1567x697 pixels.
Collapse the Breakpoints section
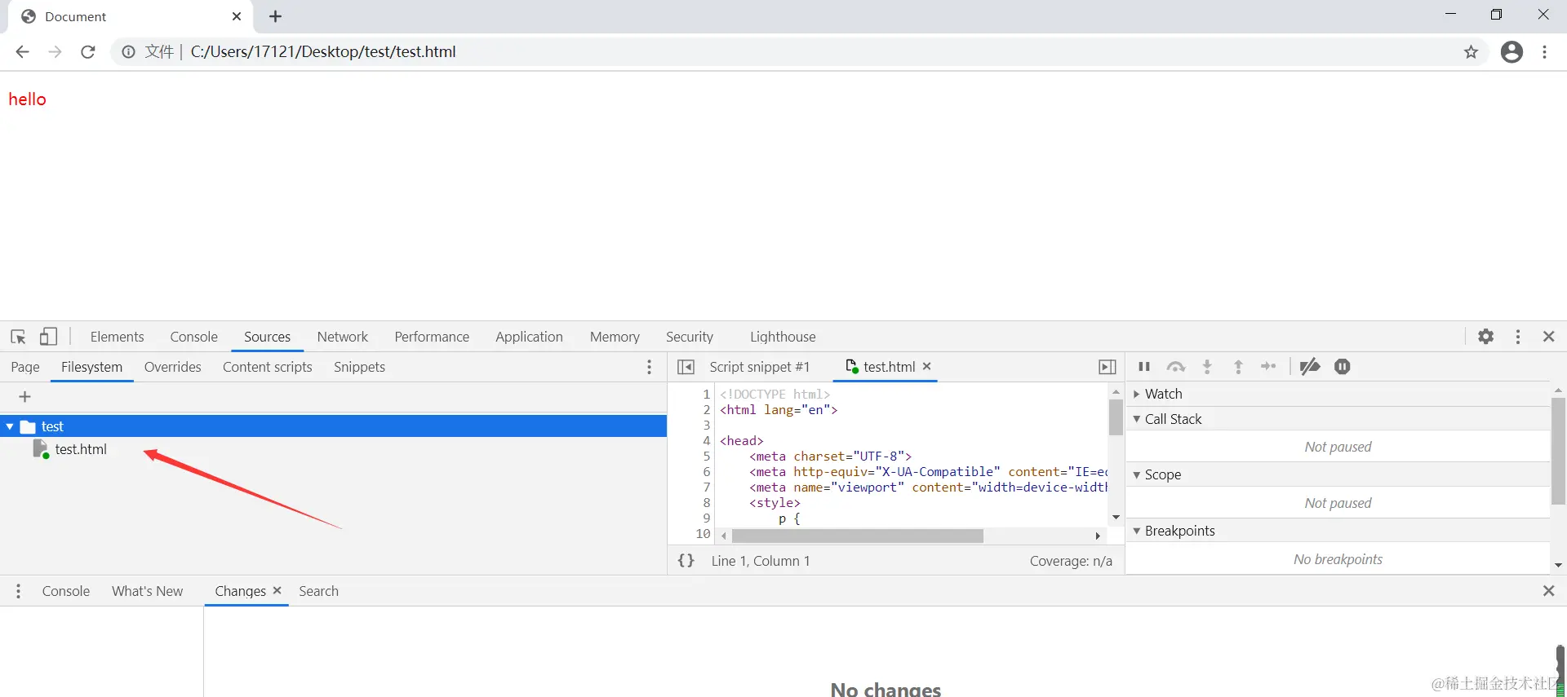[1136, 531]
